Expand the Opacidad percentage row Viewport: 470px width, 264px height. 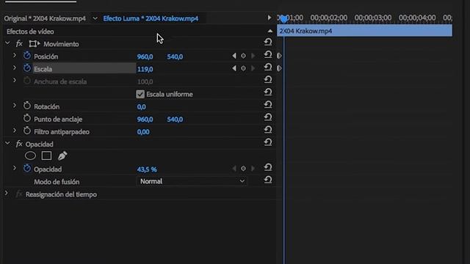(15, 168)
